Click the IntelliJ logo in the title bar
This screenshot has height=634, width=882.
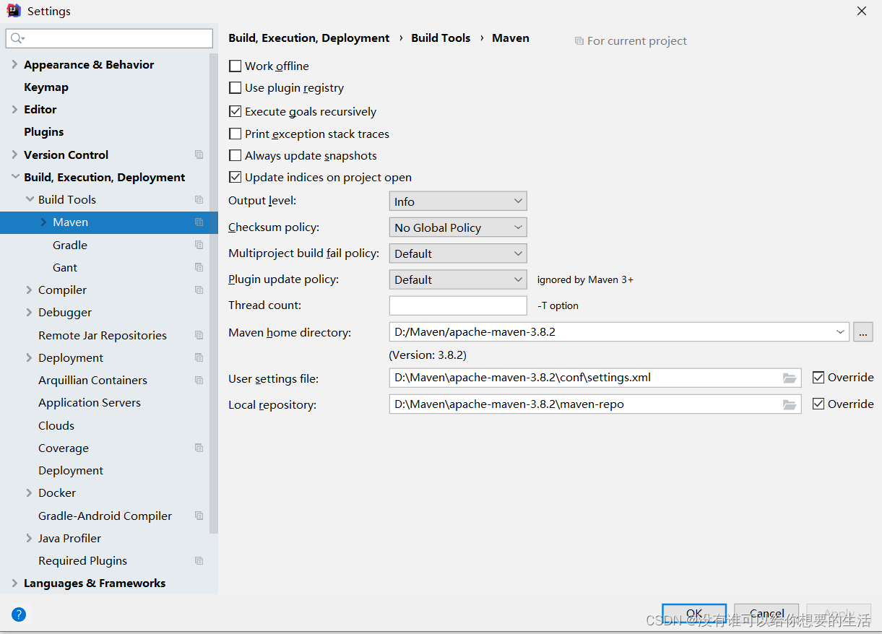click(x=14, y=11)
